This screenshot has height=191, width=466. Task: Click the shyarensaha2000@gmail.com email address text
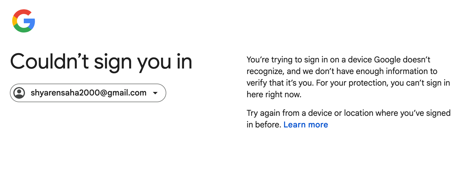88,93
